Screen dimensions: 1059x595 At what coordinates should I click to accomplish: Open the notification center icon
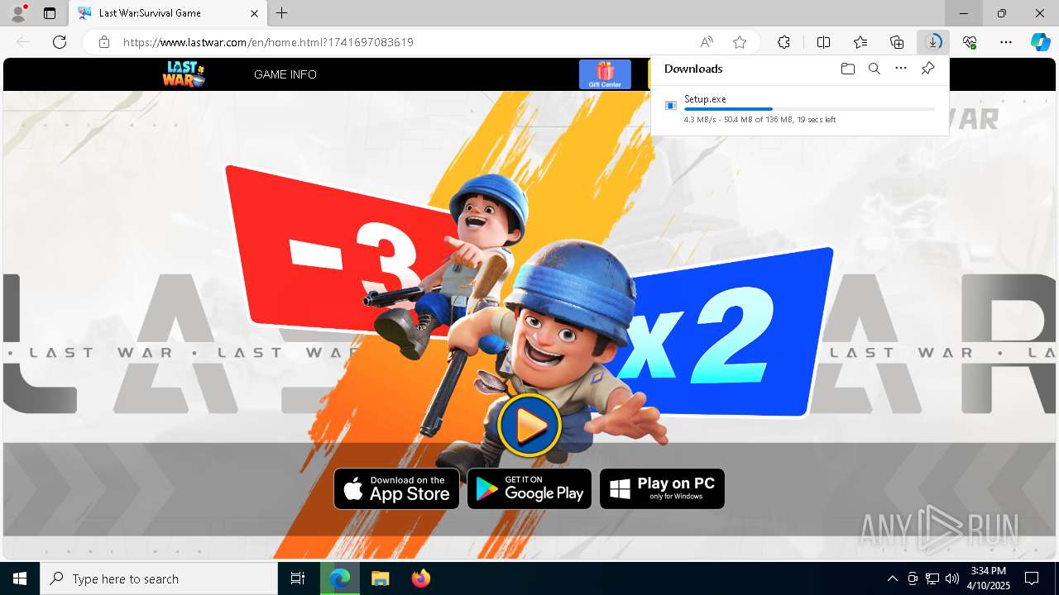click(x=1032, y=578)
